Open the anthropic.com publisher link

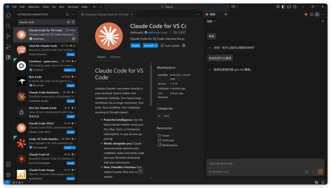(x=157, y=33)
